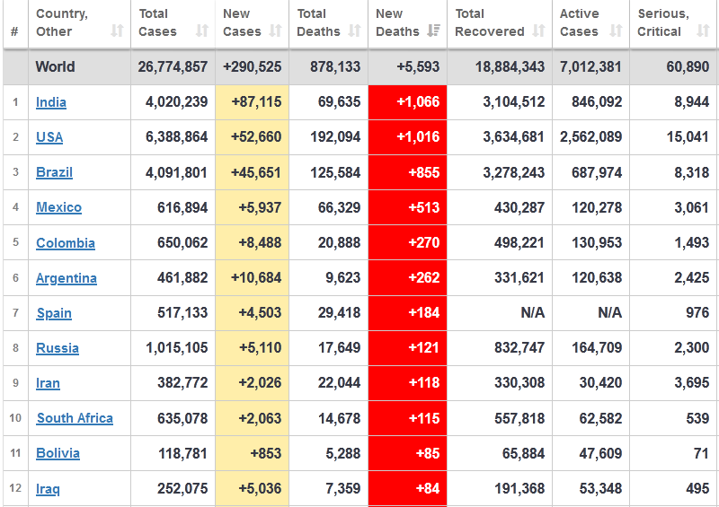Click sort arrows in Total Cases header

202,31
